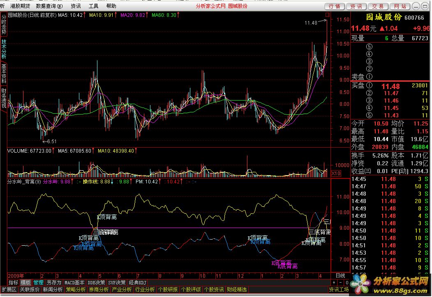Image resolution: width=432 pixels, height=297 pixels.
Task: Switch to the 财务透视 side tab
Action: [x=4, y=98]
